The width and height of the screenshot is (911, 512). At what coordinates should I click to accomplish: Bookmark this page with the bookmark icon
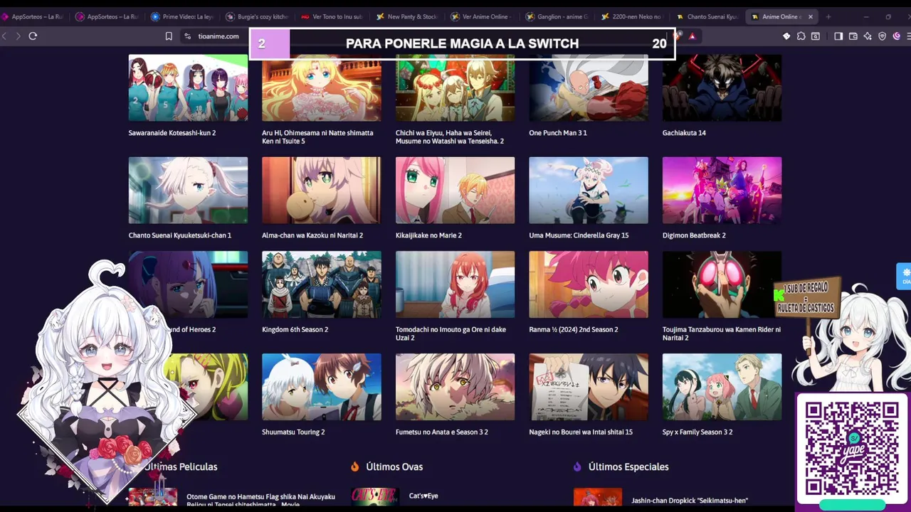(x=169, y=36)
